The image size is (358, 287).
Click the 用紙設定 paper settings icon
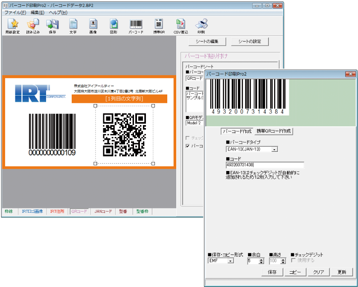(12, 25)
